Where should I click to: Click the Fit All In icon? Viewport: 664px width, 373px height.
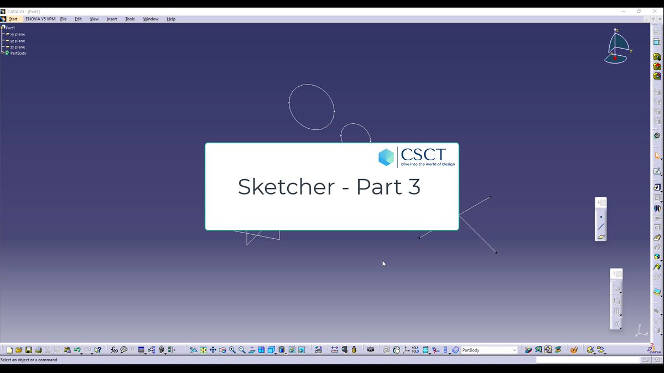click(x=203, y=350)
